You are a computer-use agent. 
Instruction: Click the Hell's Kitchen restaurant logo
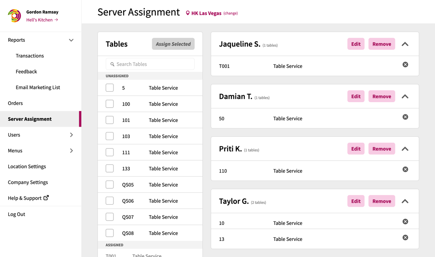pos(14,16)
